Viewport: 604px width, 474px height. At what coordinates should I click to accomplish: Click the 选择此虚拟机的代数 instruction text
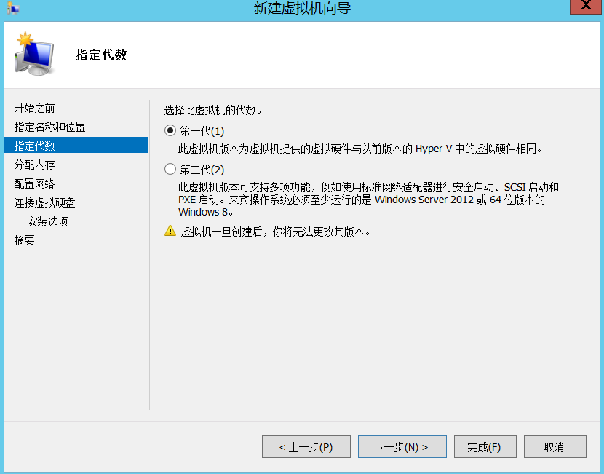click(x=213, y=110)
